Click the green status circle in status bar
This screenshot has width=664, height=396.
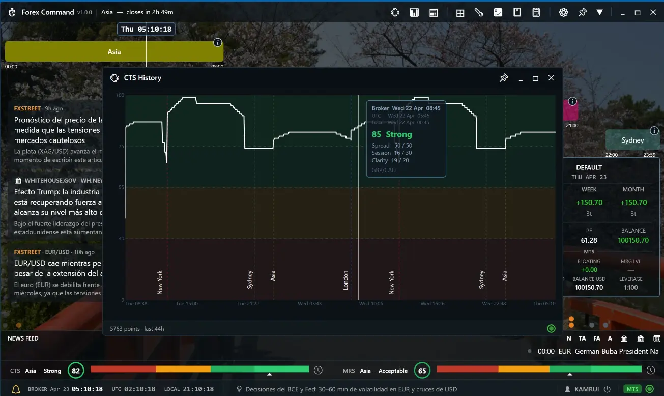click(x=649, y=389)
